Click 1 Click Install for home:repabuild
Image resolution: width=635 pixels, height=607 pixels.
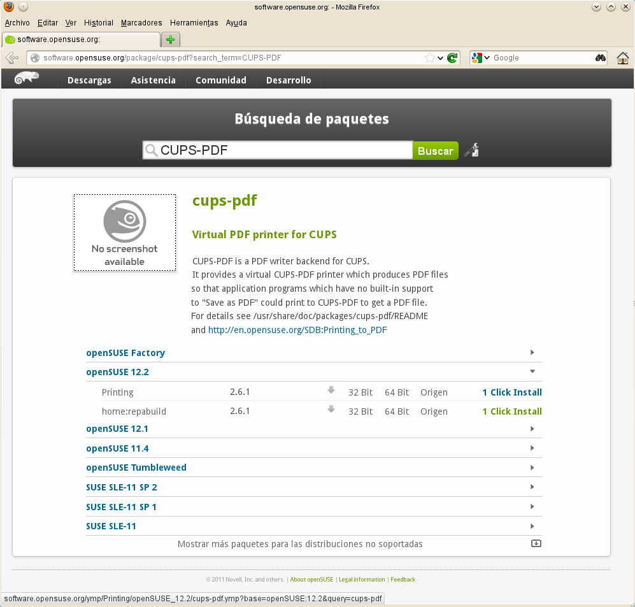[x=512, y=411]
